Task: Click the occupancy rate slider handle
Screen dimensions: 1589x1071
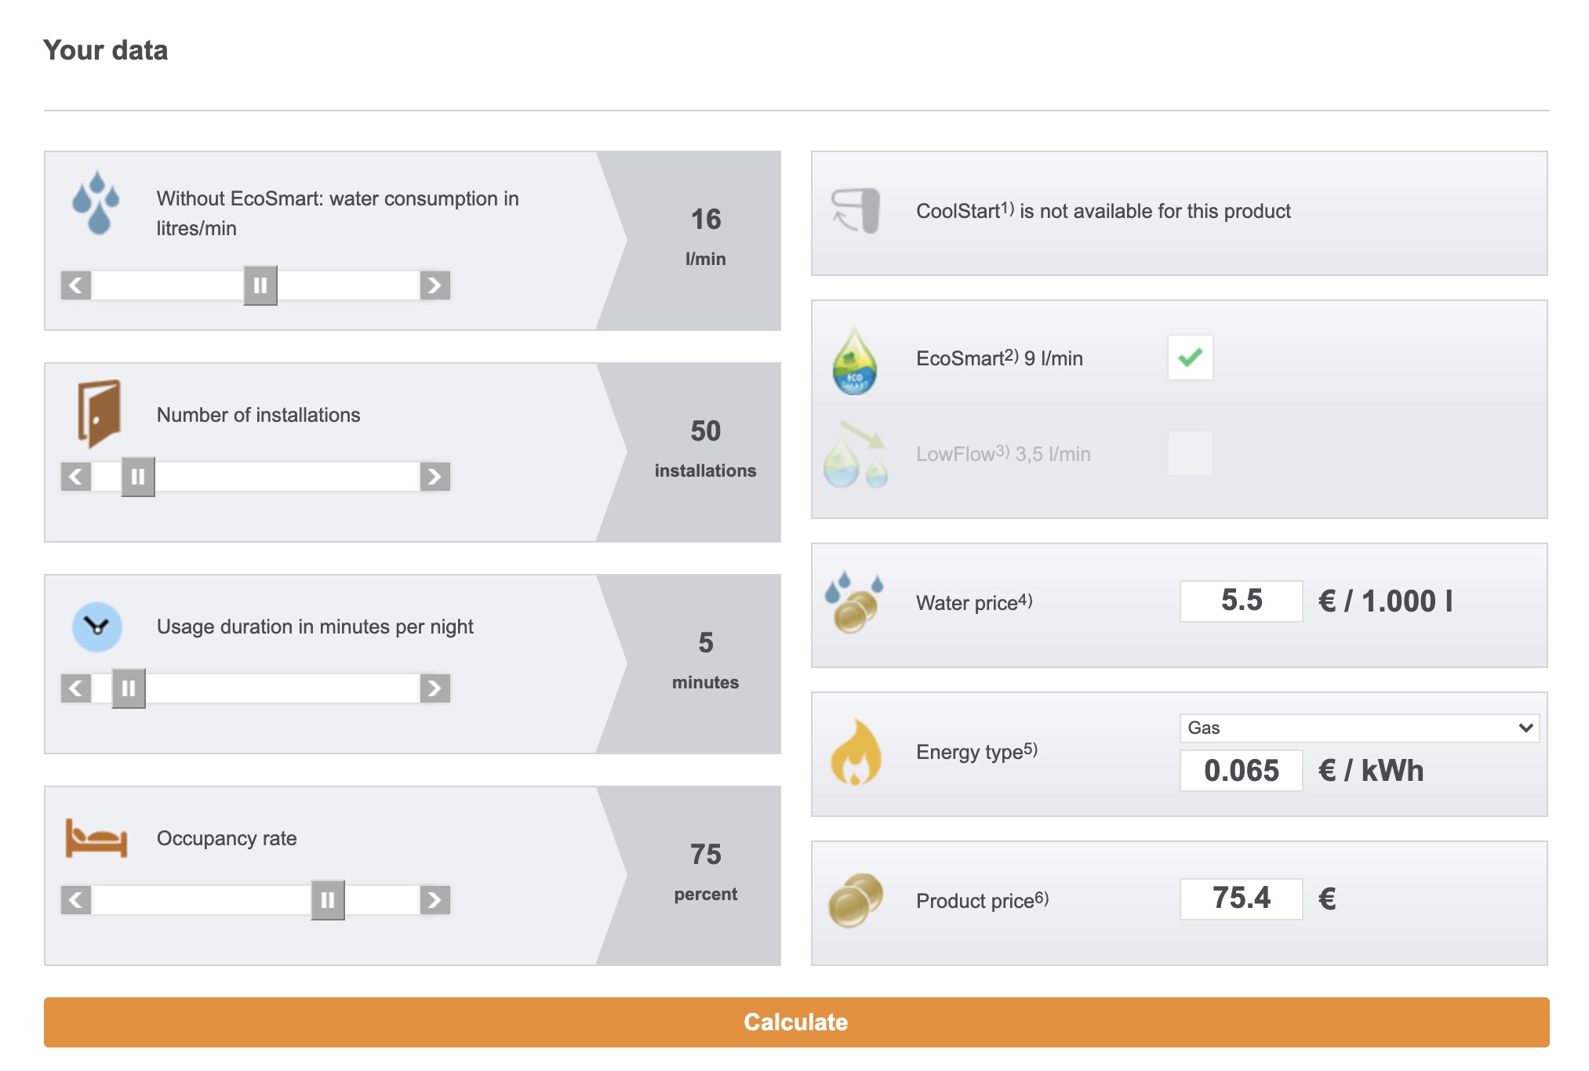Action: point(328,900)
